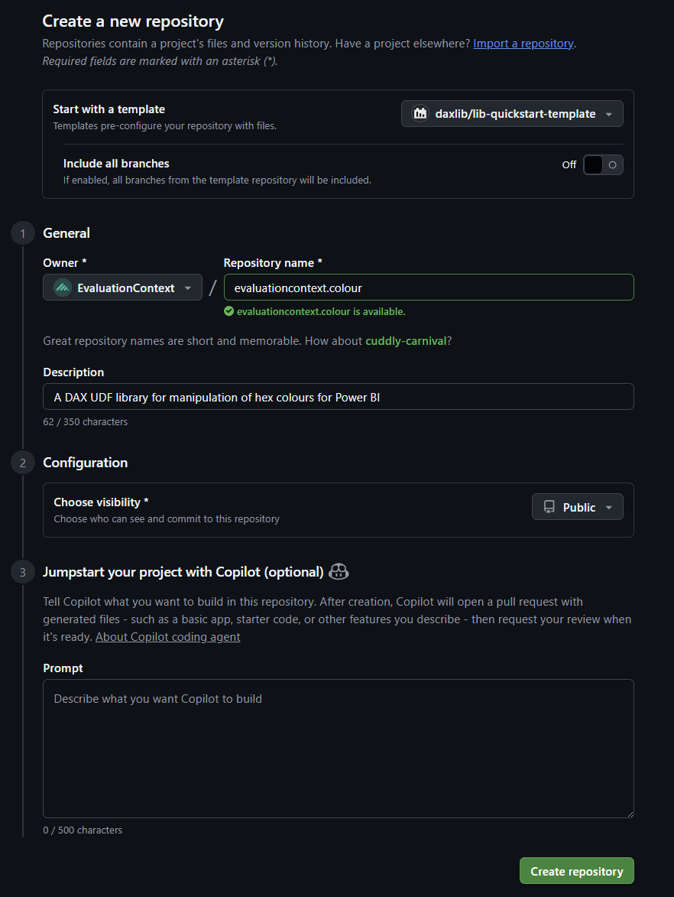This screenshot has height=897, width=674.
Task: Click the step 1 General marker
Action: pyautogui.click(x=23, y=233)
